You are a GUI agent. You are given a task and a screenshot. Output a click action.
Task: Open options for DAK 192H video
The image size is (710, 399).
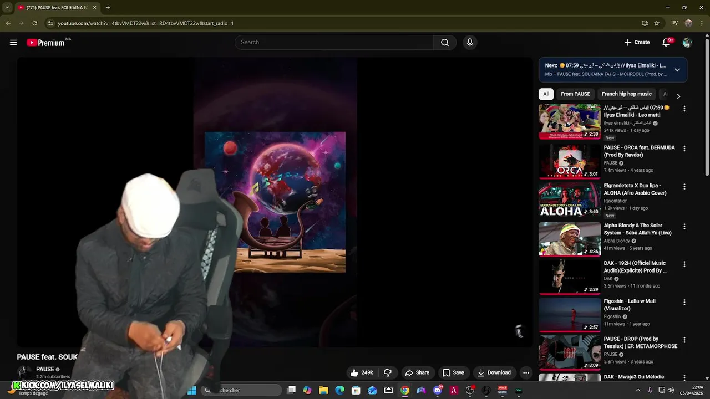(x=684, y=264)
